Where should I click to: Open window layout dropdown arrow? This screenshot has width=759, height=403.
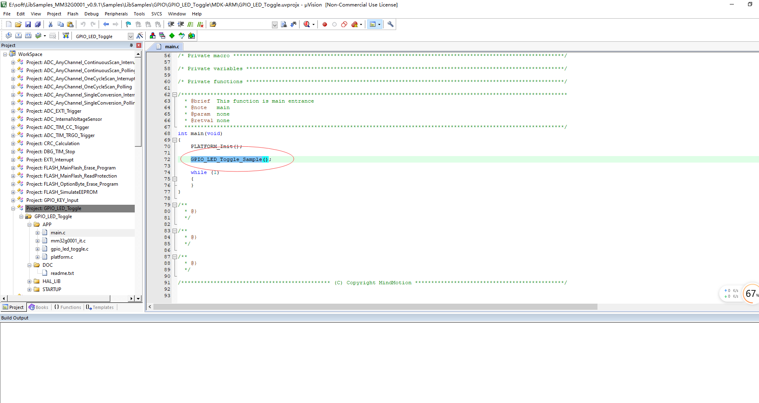379,24
